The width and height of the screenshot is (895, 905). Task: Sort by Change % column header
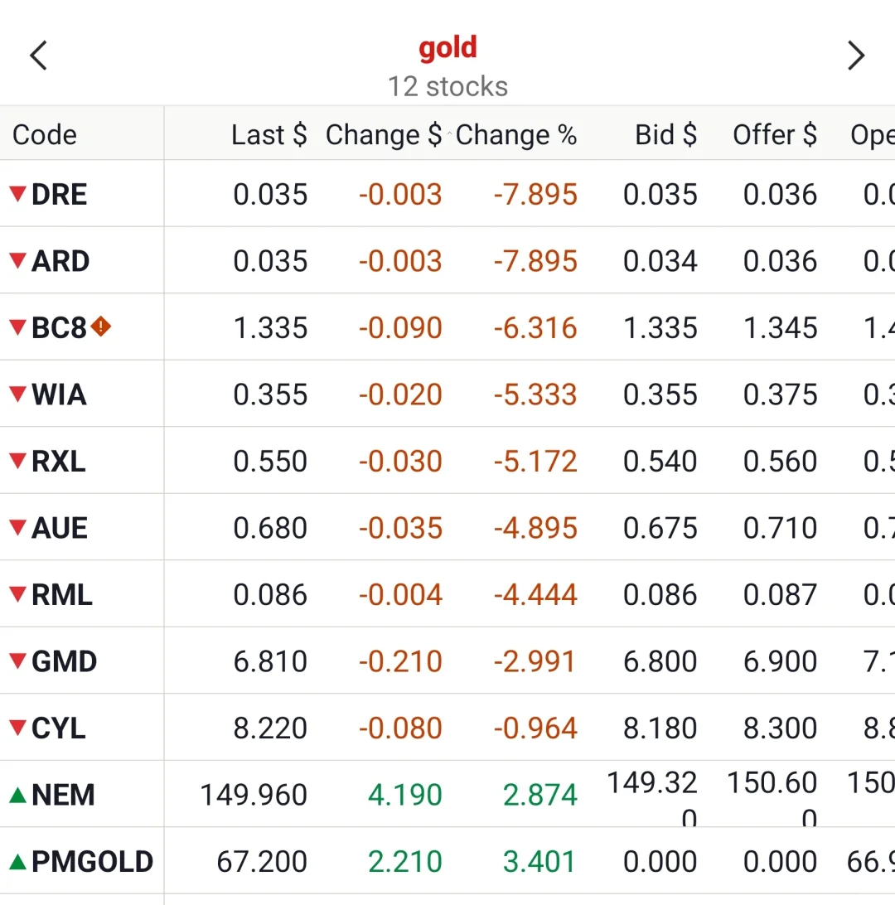(516, 134)
